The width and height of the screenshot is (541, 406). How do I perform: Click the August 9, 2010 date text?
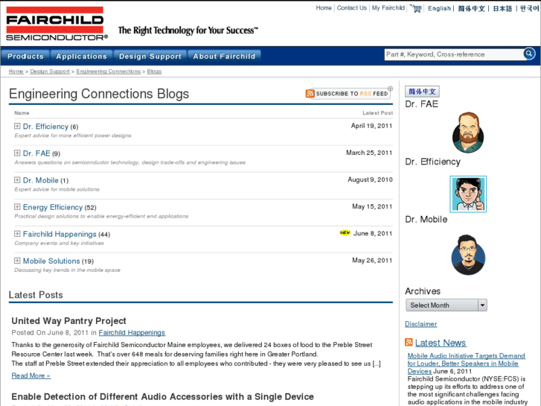(370, 180)
